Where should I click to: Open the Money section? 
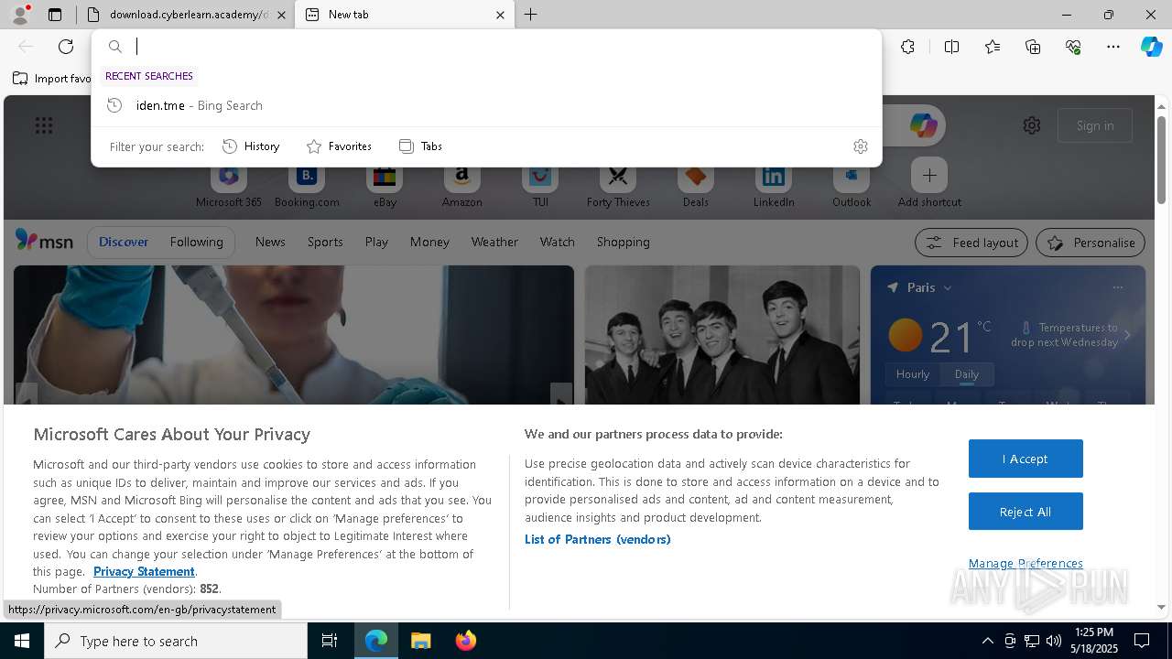429,242
